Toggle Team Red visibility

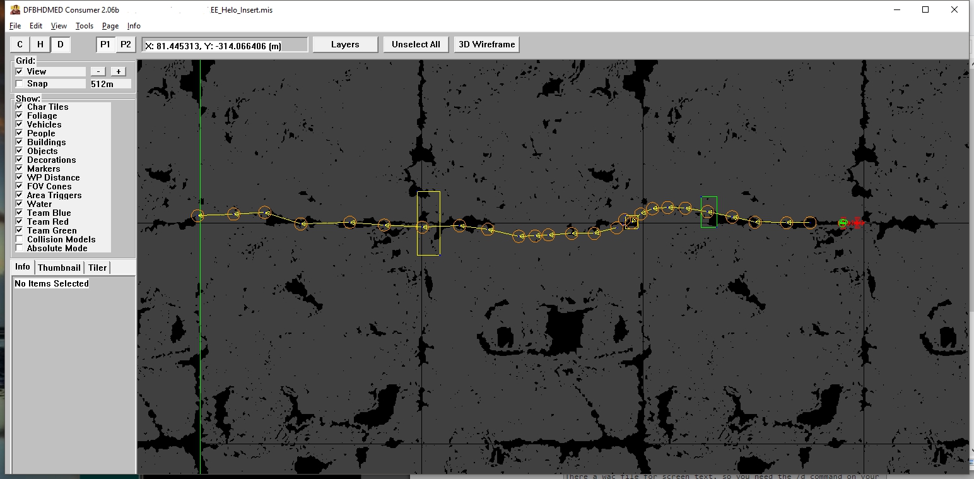[19, 222]
